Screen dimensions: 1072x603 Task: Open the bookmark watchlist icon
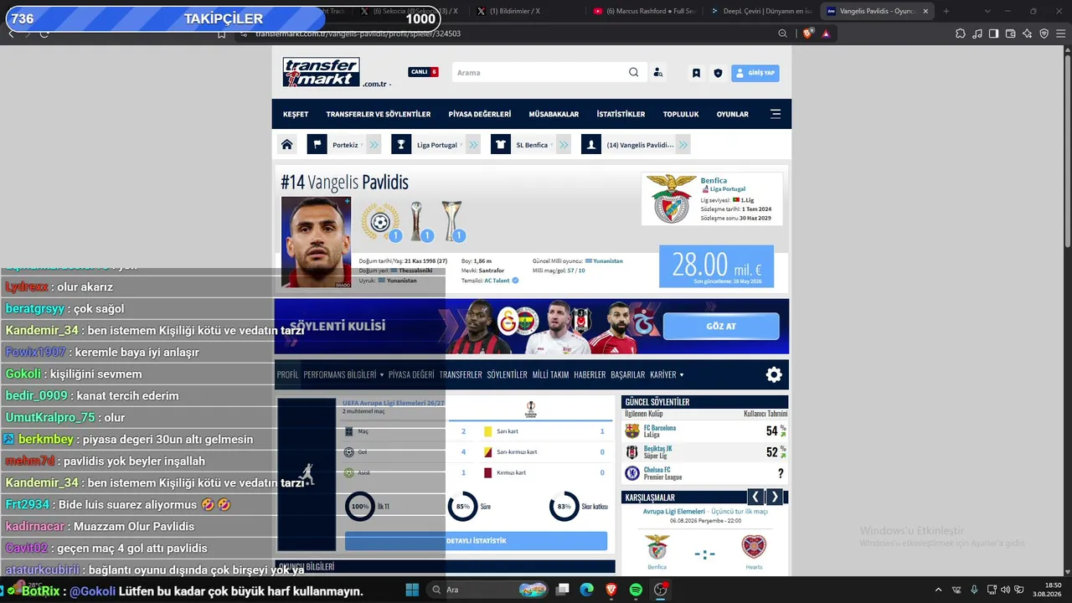(696, 73)
